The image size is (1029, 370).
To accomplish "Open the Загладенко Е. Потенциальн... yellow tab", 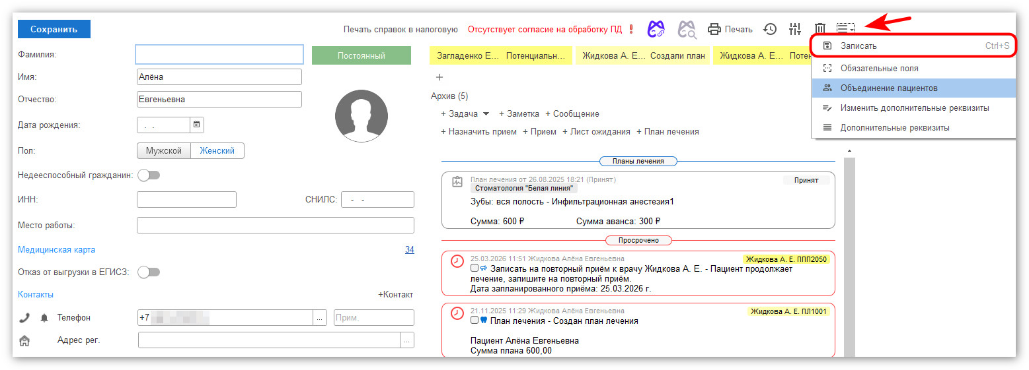I will tap(501, 56).
